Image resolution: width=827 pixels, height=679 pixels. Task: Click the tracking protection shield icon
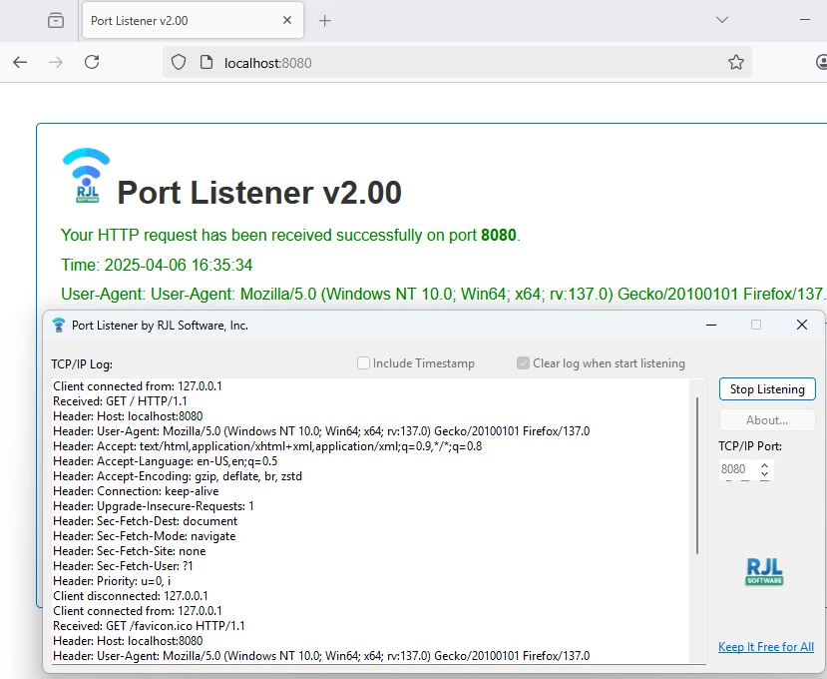181,62
